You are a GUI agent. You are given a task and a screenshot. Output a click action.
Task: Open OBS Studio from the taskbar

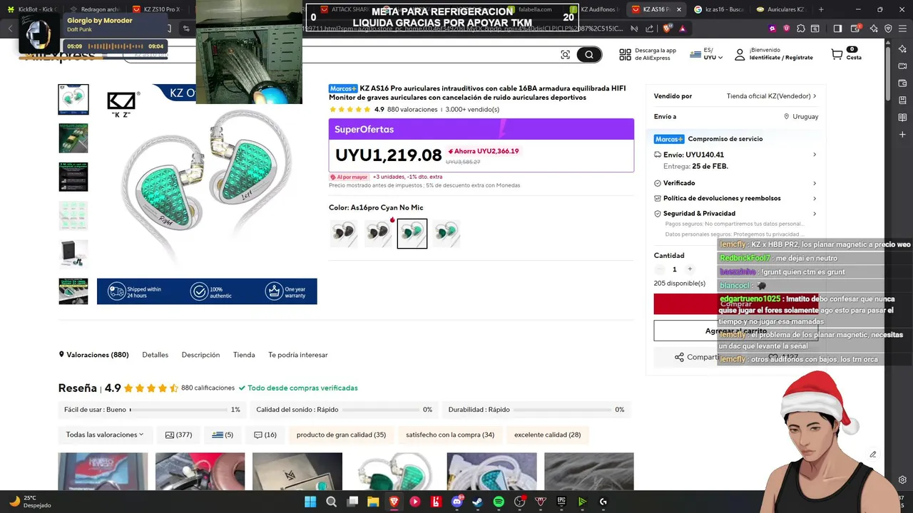point(519,502)
